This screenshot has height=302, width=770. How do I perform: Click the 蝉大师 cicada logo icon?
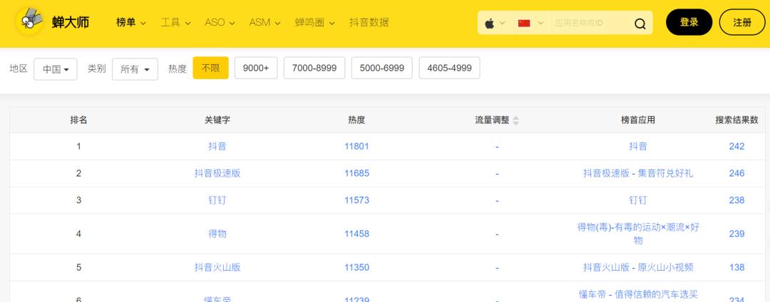click(30, 21)
